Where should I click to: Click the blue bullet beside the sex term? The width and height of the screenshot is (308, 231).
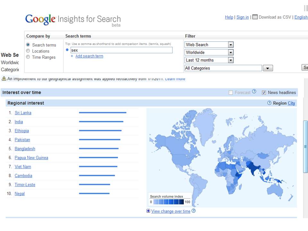67,50
